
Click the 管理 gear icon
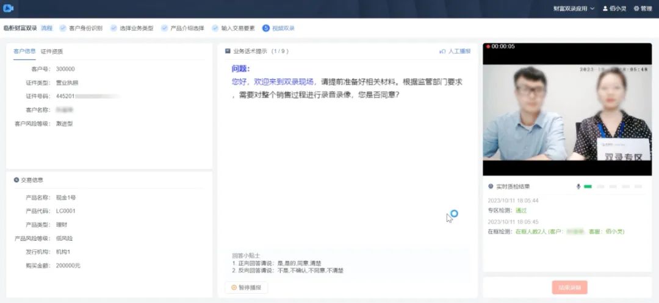(636, 9)
